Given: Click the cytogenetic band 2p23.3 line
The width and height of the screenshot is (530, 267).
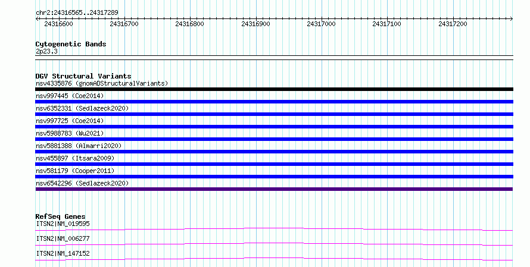Looking at the screenshot, I should [x=274, y=58].
